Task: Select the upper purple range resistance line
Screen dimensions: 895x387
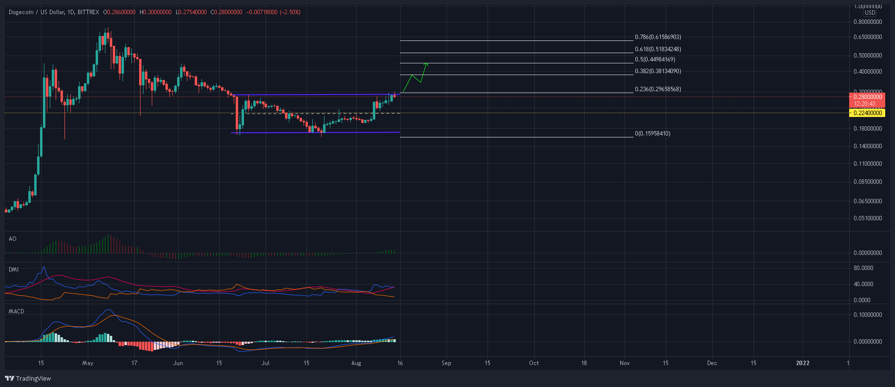Action: pos(316,94)
